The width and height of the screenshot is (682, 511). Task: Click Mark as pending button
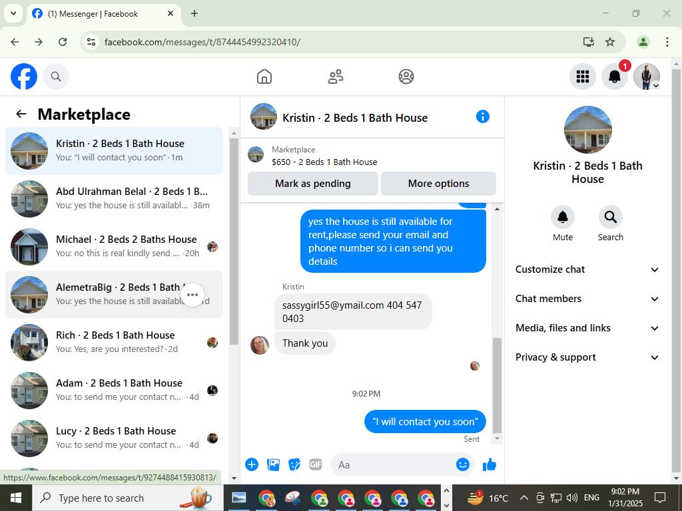(313, 184)
